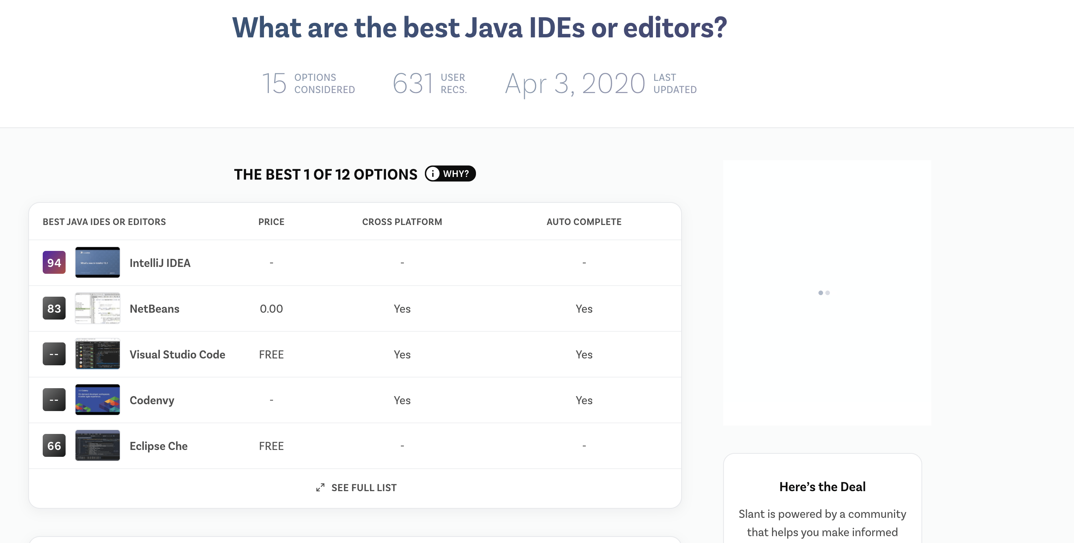Select Eclipse Che price FREE
The width and height of the screenshot is (1074, 543).
coord(272,446)
